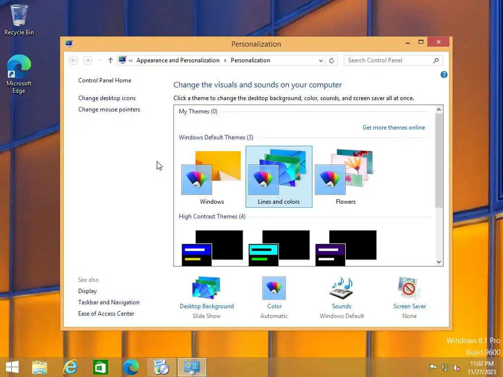This screenshot has height=377, width=503.
Task: Click the Desktop Background text link
Action: coord(207,306)
